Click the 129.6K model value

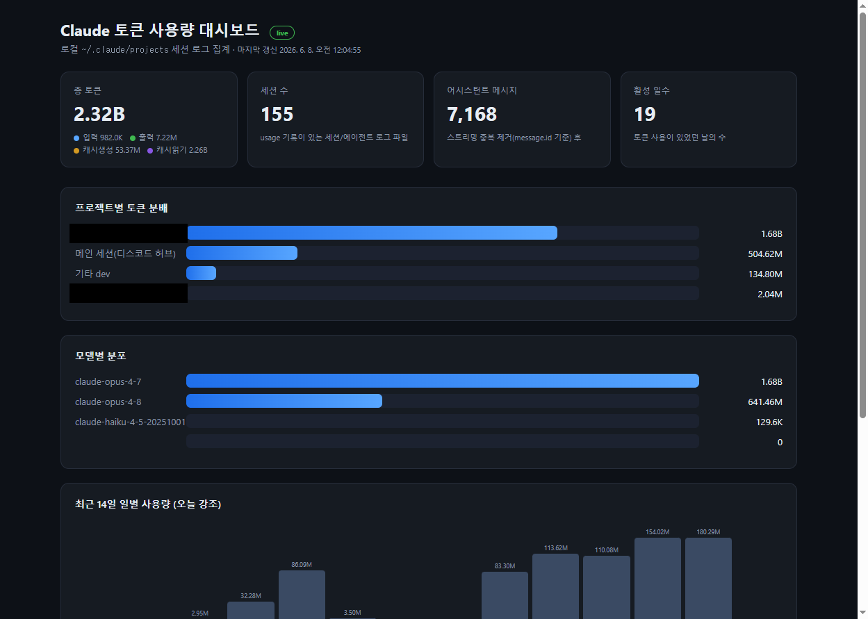click(x=769, y=422)
